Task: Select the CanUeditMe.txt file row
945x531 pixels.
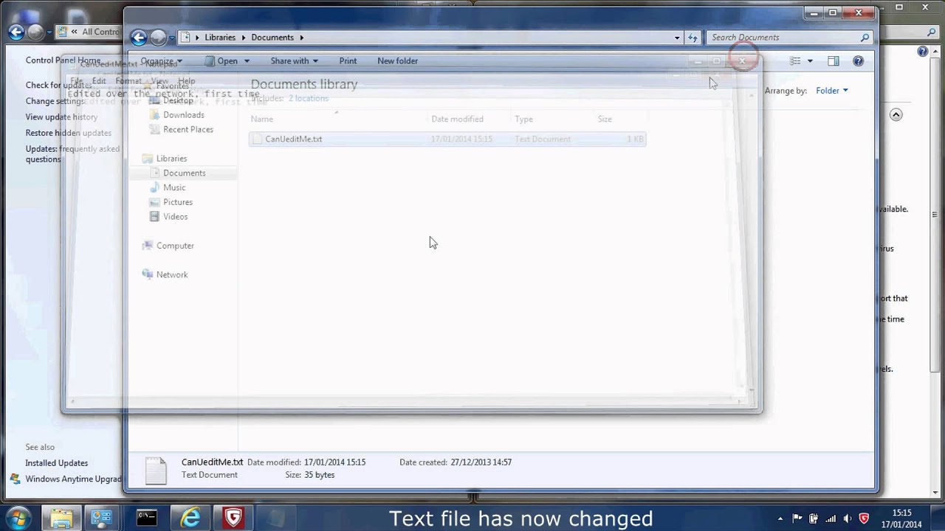Action: pos(447,139)
